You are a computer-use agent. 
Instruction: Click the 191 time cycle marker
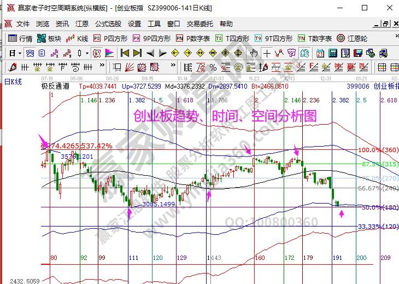point(337,257)
